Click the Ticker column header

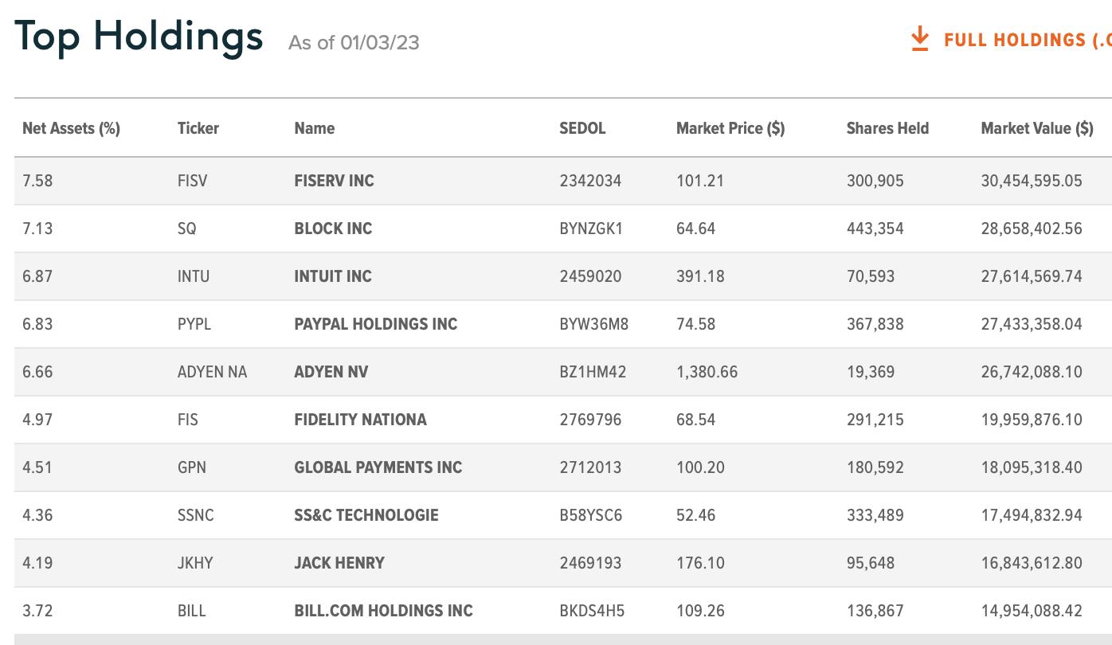198,128
